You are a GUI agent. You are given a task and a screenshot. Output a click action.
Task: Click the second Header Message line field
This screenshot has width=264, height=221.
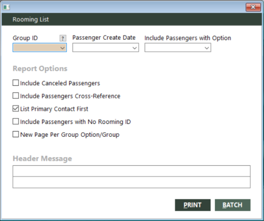point(131,182)
